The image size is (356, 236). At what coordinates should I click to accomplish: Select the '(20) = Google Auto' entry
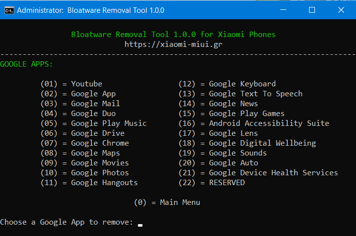coord(218,163)
